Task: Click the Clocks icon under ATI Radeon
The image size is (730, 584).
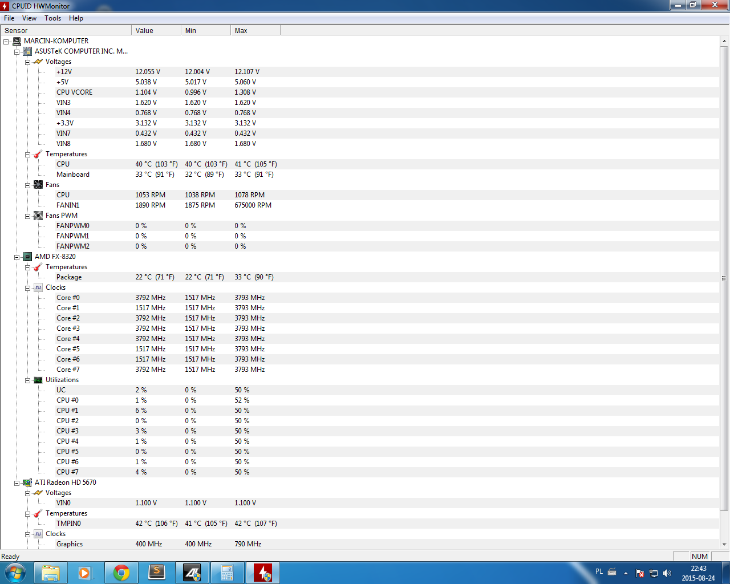Action: tap(38, 534)
